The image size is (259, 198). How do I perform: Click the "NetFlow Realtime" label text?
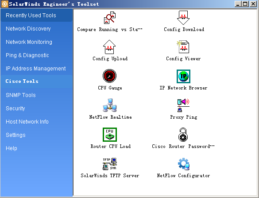tap(110, 117)
